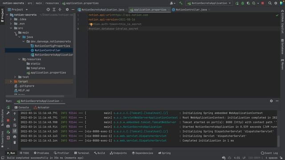
Task: Stop the running application in top toolbar
Action: pos(262,3)
